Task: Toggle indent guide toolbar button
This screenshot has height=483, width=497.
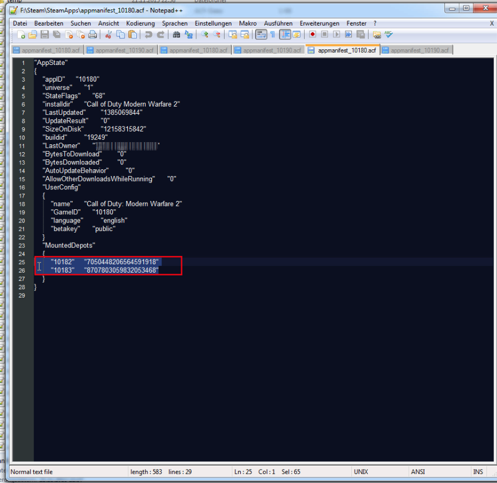Action: 285,34
